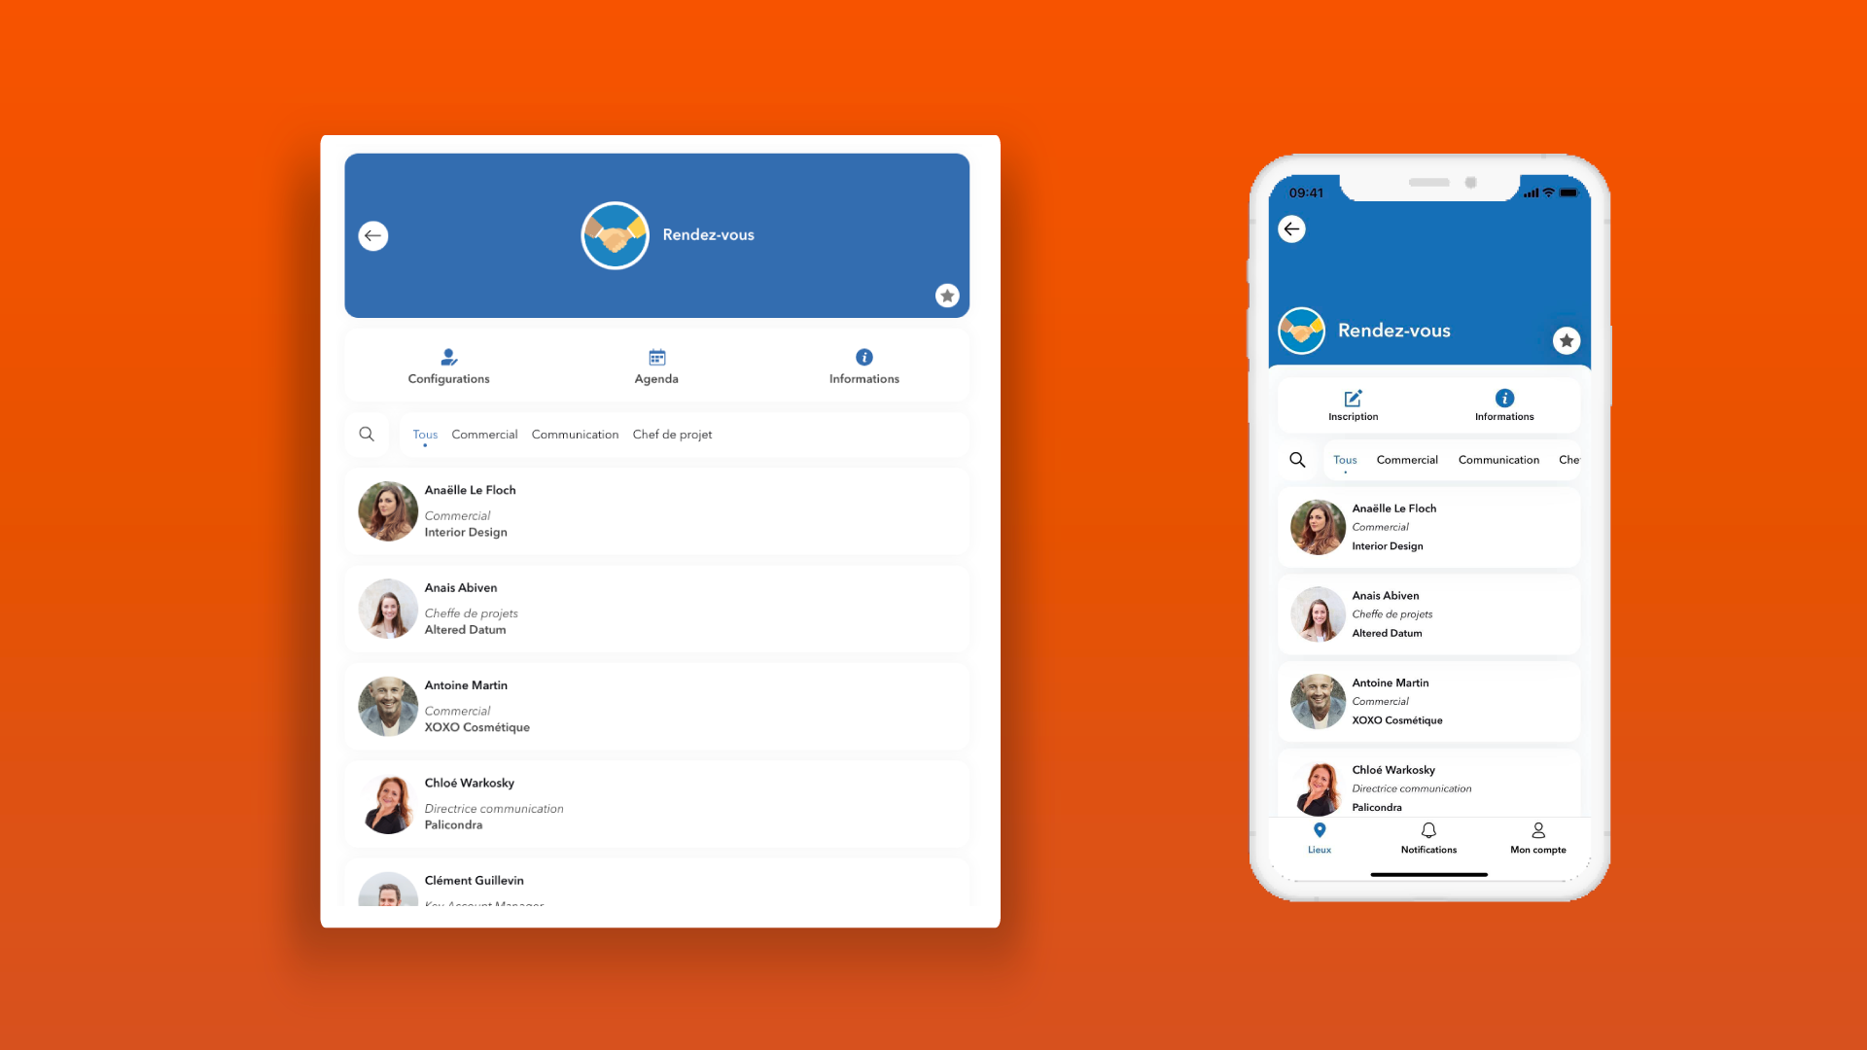Screen dimensions: 1867x1050
Task: Click the Communication category filter
Action: pos(575,434)
